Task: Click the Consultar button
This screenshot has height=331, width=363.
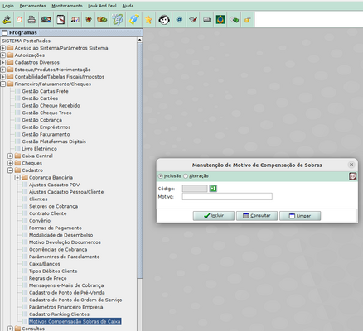Action: click(257, 216)
